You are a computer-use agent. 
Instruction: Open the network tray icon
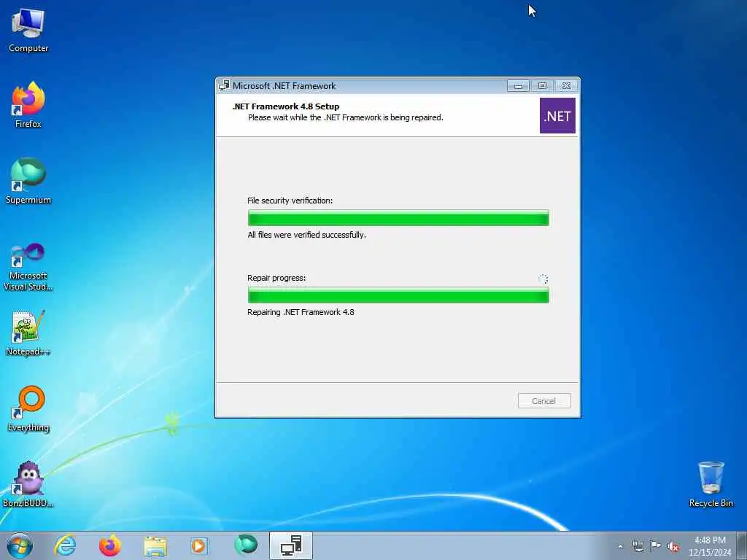click(x=638, y=546)
